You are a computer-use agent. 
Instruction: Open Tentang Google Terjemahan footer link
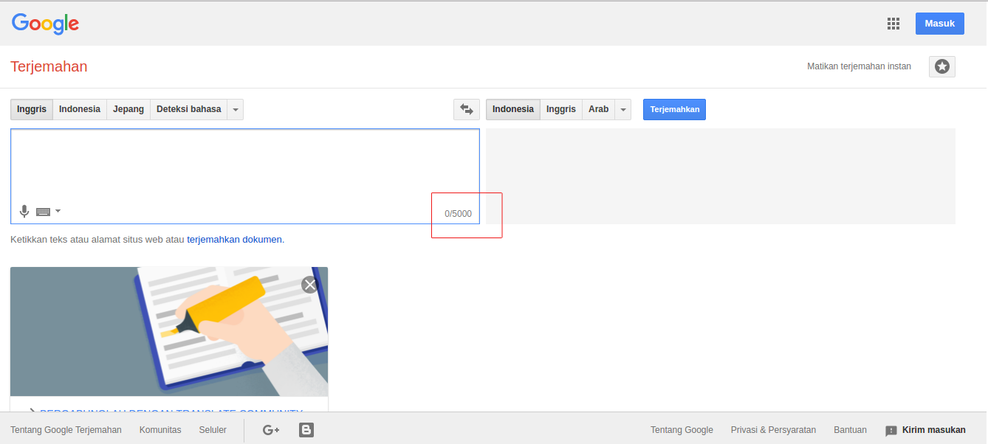tap(66, 430)
